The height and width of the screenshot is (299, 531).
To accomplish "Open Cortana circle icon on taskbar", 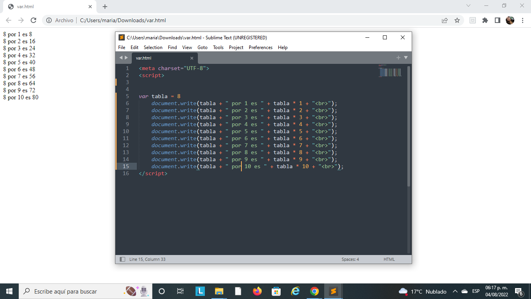I will pyautogui.click(x=162, y=291).
